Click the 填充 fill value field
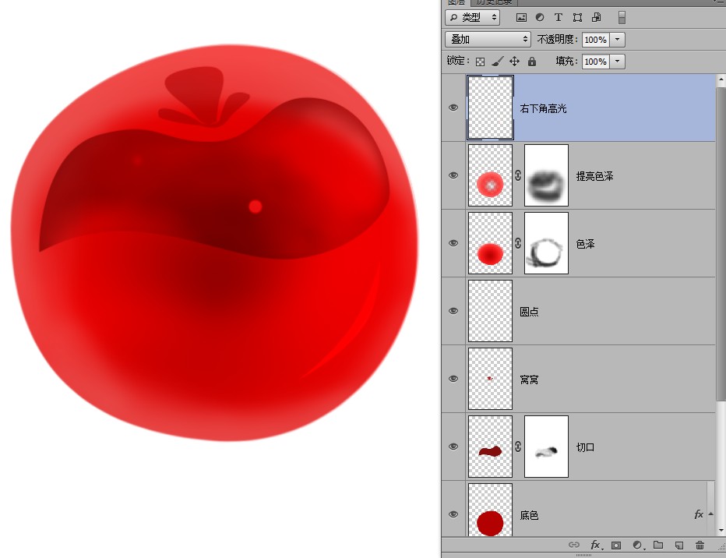 pos(595,61)
